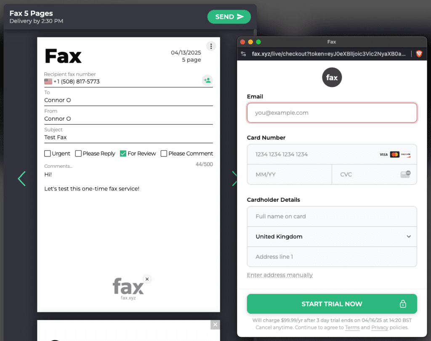Viewport: 431px width, 341px height.
Task: Advance to next fax page with right chevron
Action: (x=235, y=178)
